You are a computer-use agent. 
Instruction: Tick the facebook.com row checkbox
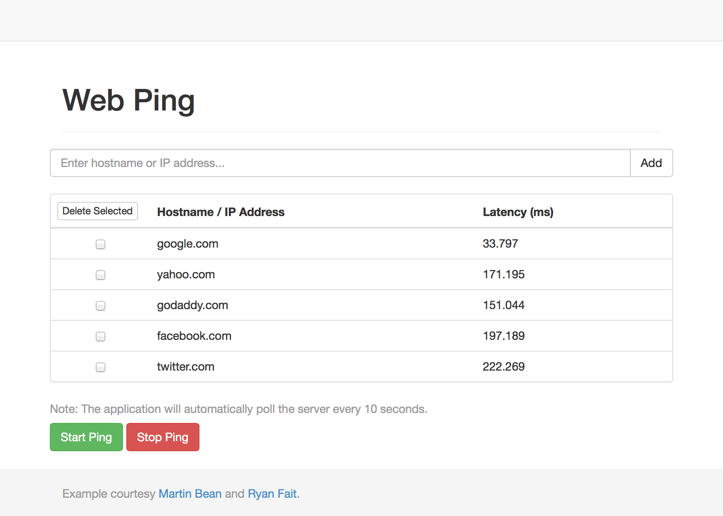click(x=101, y=337)
